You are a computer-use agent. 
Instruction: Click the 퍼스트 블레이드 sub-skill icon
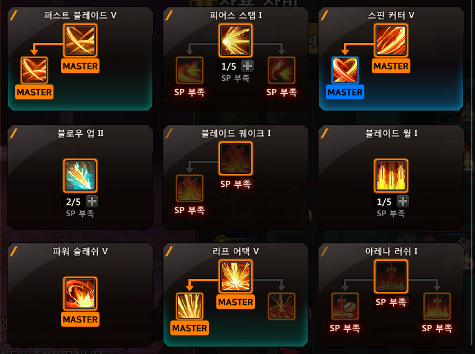(34, 70)
